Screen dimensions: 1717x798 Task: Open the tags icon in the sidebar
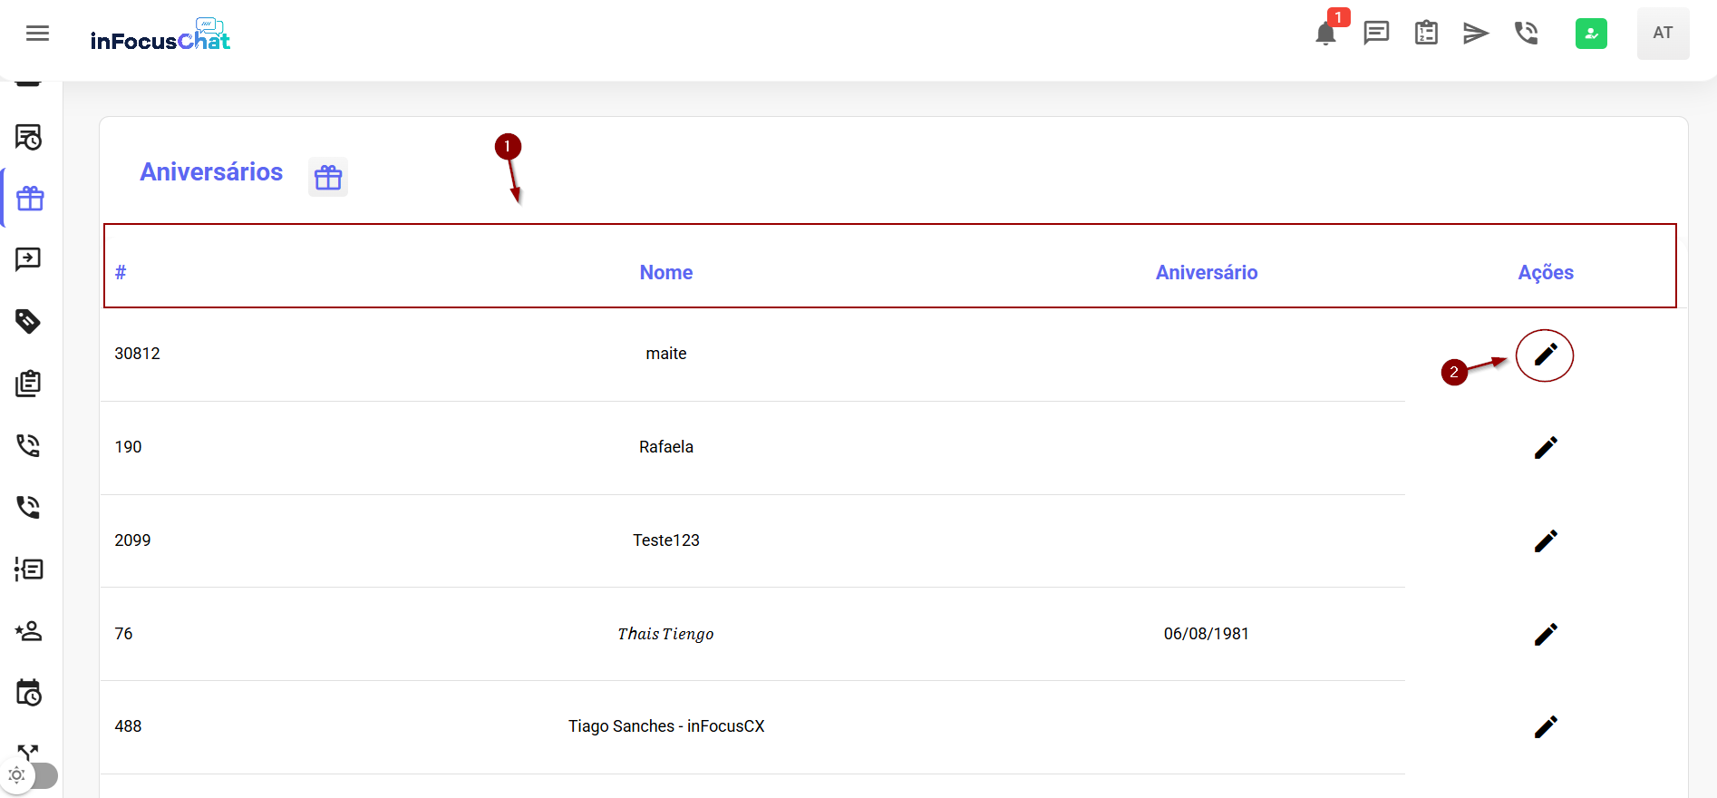tap(28, 321)
